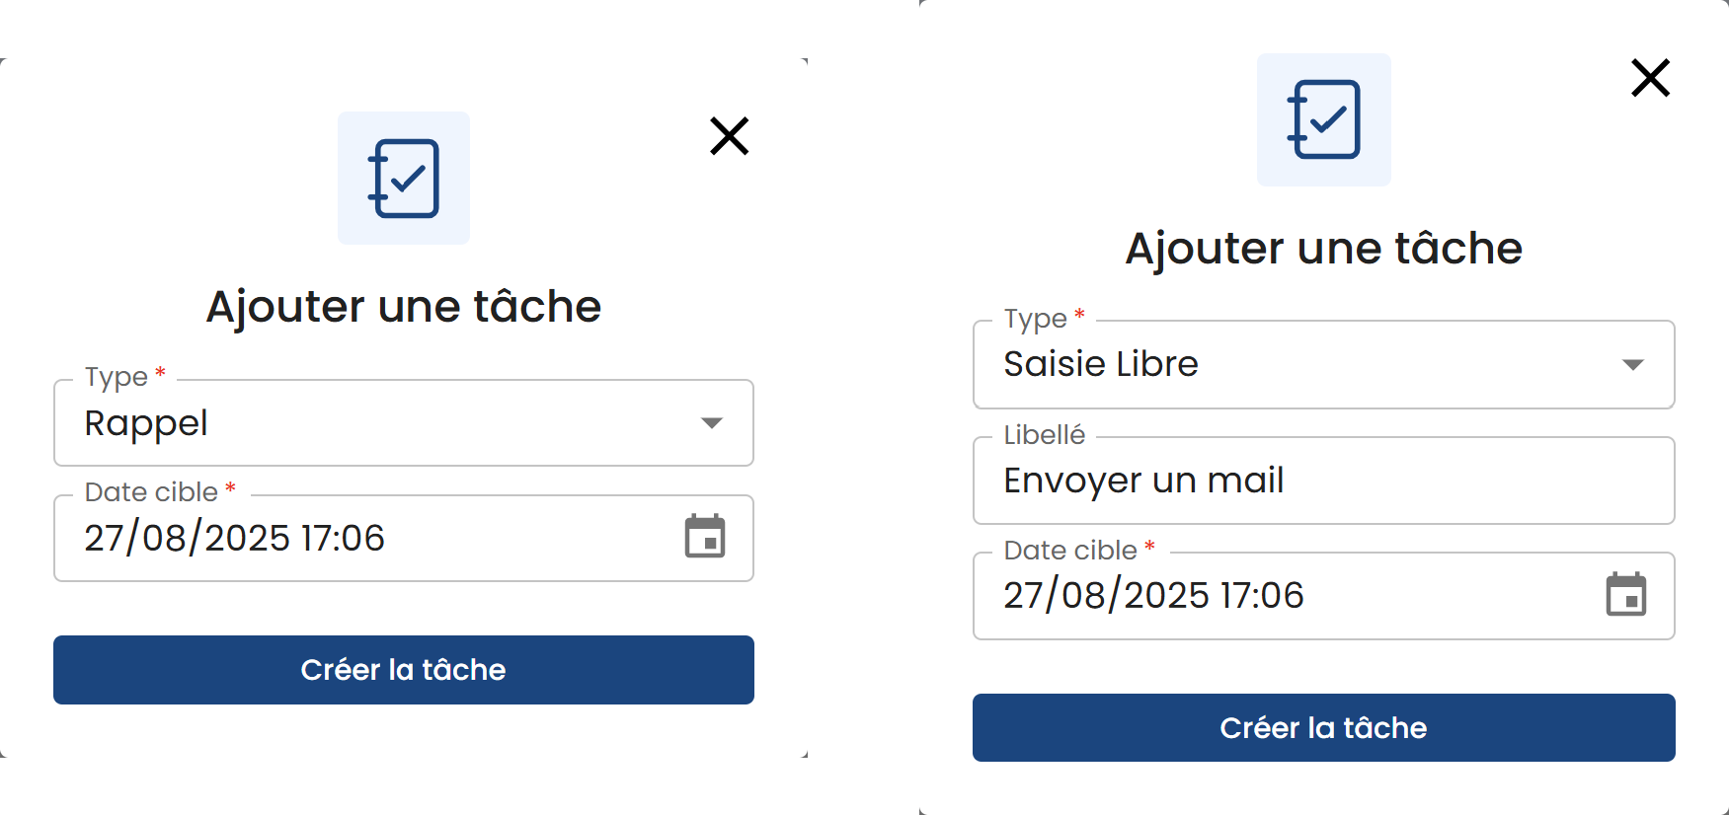1729x815 pixels.
Task: Click "Ajouter une tâche" heading above Rappel
Action: pos(403,306)
